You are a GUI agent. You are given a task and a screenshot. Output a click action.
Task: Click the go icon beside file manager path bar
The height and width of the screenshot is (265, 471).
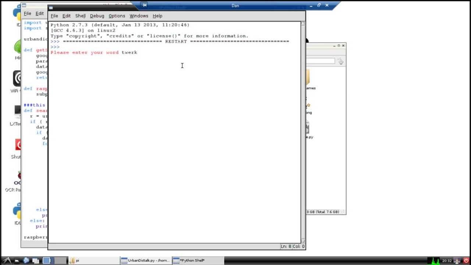(x=340, y=61)
